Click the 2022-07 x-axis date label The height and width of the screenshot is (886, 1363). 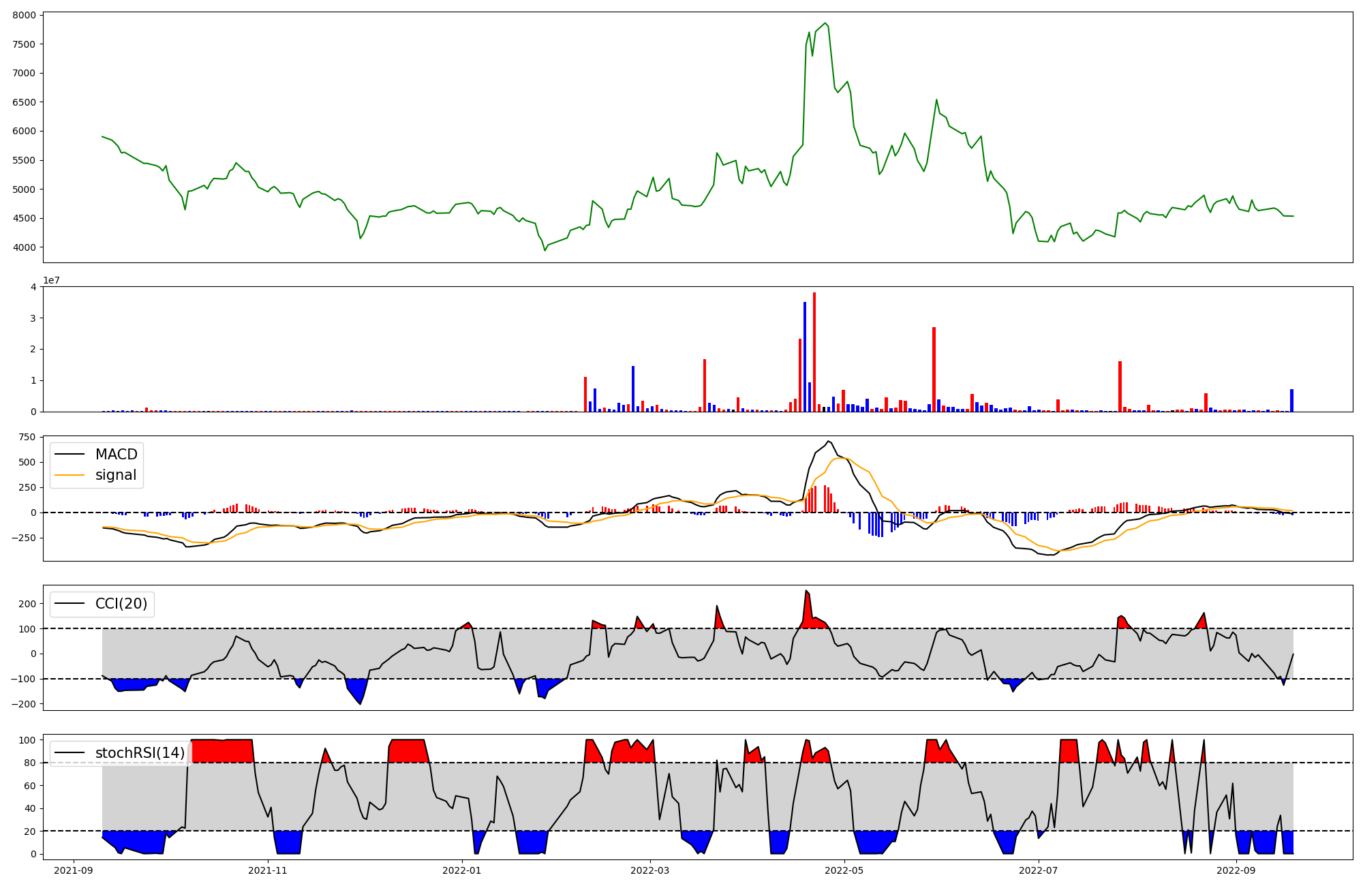[x=1039, y=870]
